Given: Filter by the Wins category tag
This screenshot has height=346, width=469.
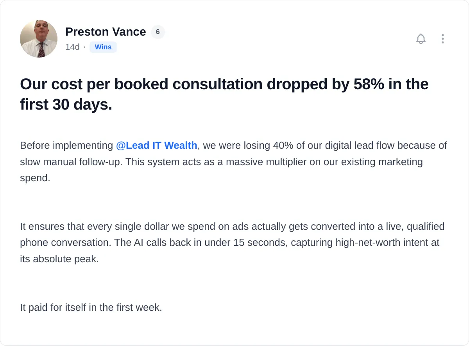Looking at the screenshot, I should 103,47.
